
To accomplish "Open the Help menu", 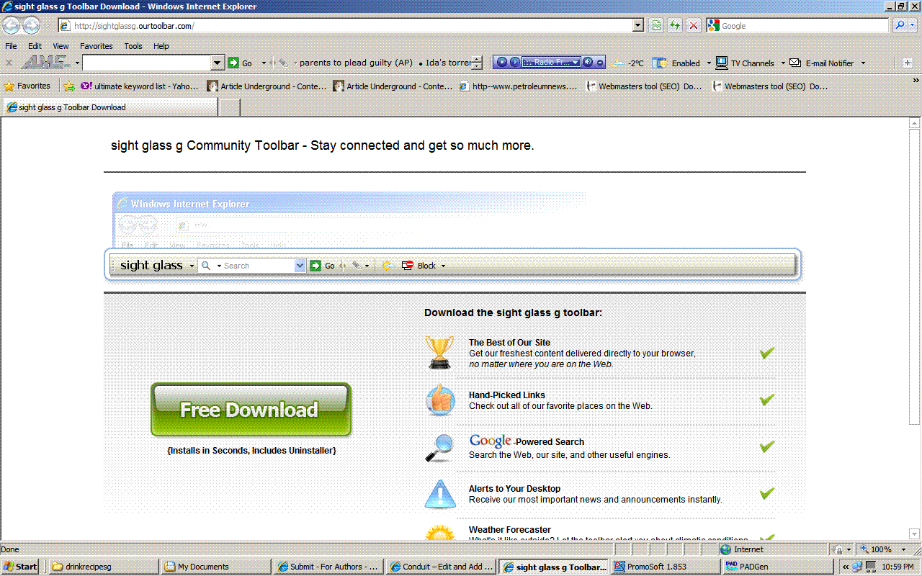I will pyautogui.click(x=161, y=46).
